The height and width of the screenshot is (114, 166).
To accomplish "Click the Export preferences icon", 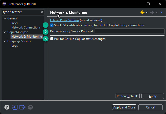I will (x=23, y=107).
